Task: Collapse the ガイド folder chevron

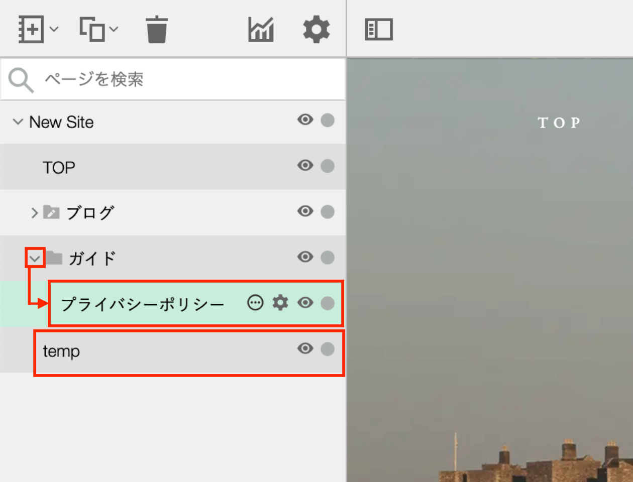Action: (x=34, y=257)
